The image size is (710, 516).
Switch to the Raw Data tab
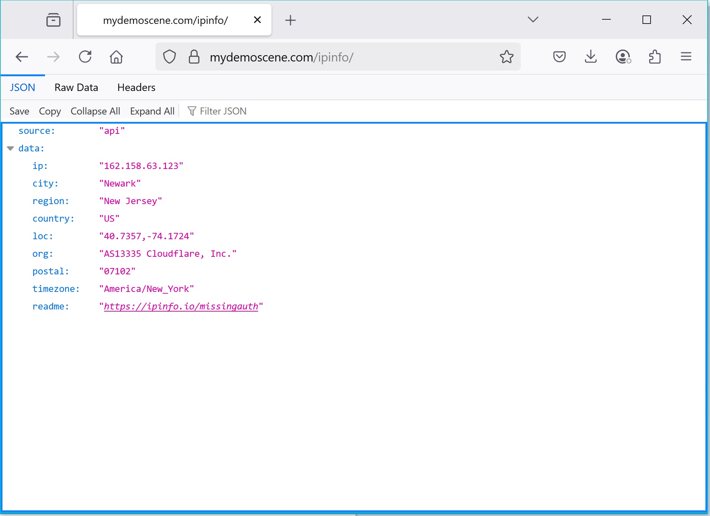(76, 87)
